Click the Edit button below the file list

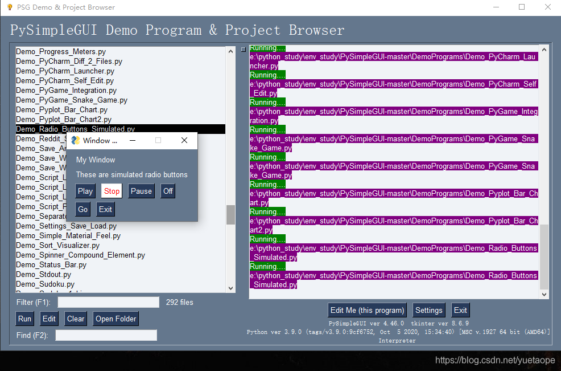pos(49,319)
